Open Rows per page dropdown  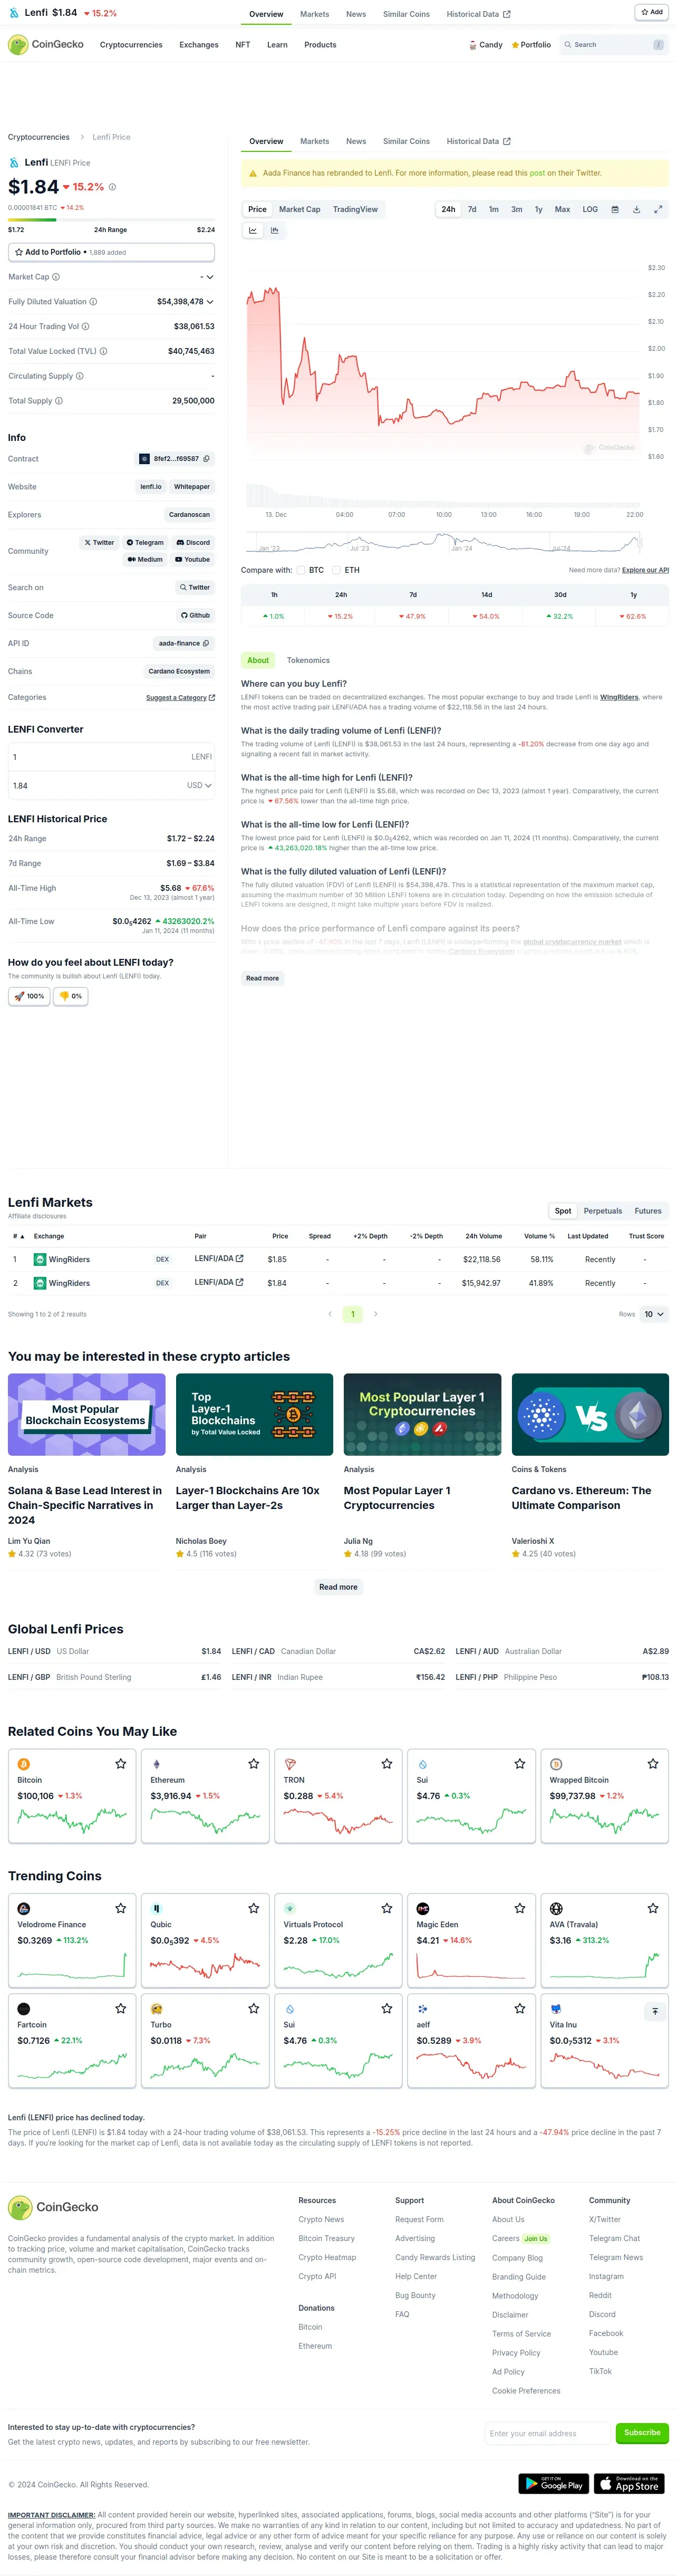[654, 1314]
